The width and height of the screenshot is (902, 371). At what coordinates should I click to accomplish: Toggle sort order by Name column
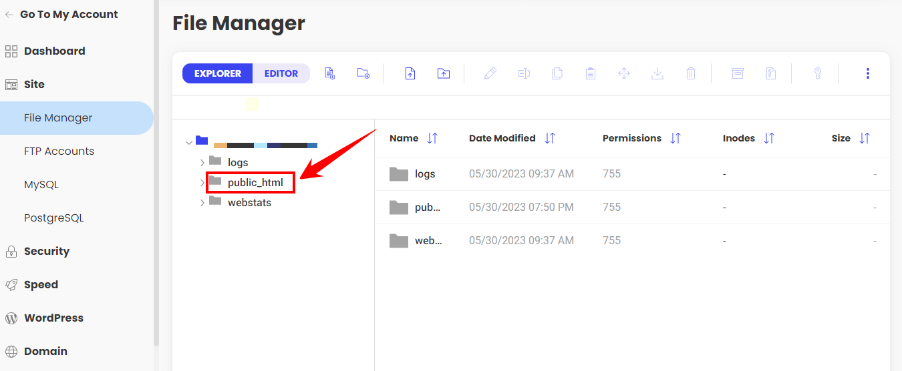pyautogui.click(x=432, y=138)
